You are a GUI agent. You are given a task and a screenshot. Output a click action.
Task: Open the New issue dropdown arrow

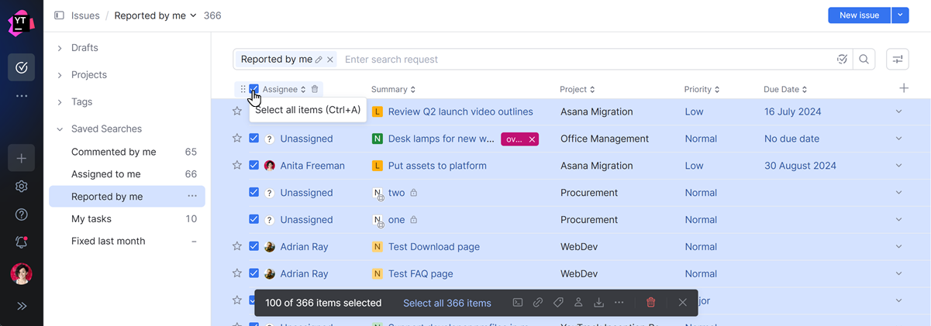click(899, 15)
